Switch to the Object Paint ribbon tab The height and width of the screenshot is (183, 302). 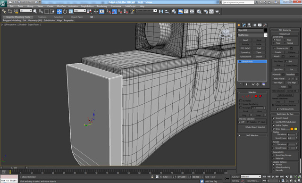click(76, 17)
